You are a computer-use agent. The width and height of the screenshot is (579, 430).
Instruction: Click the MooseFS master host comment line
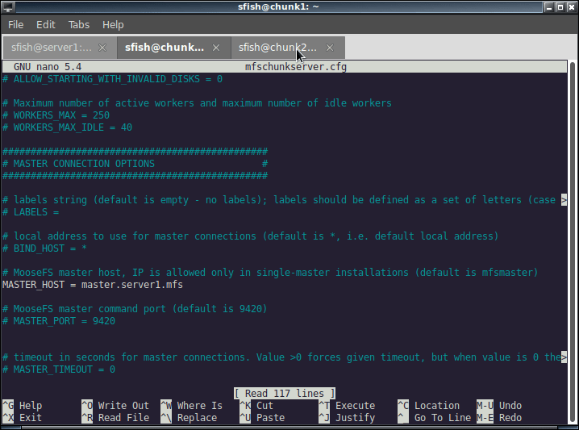[x=270, y=273]
